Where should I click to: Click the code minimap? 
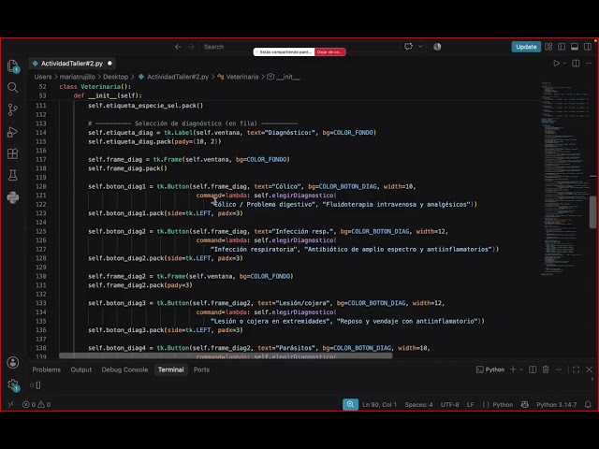(x=564, y=179)
